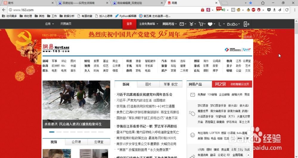Open the Tampermonkey monkey-face extension
The image size is (298, 158).
(x=238, y=10)
